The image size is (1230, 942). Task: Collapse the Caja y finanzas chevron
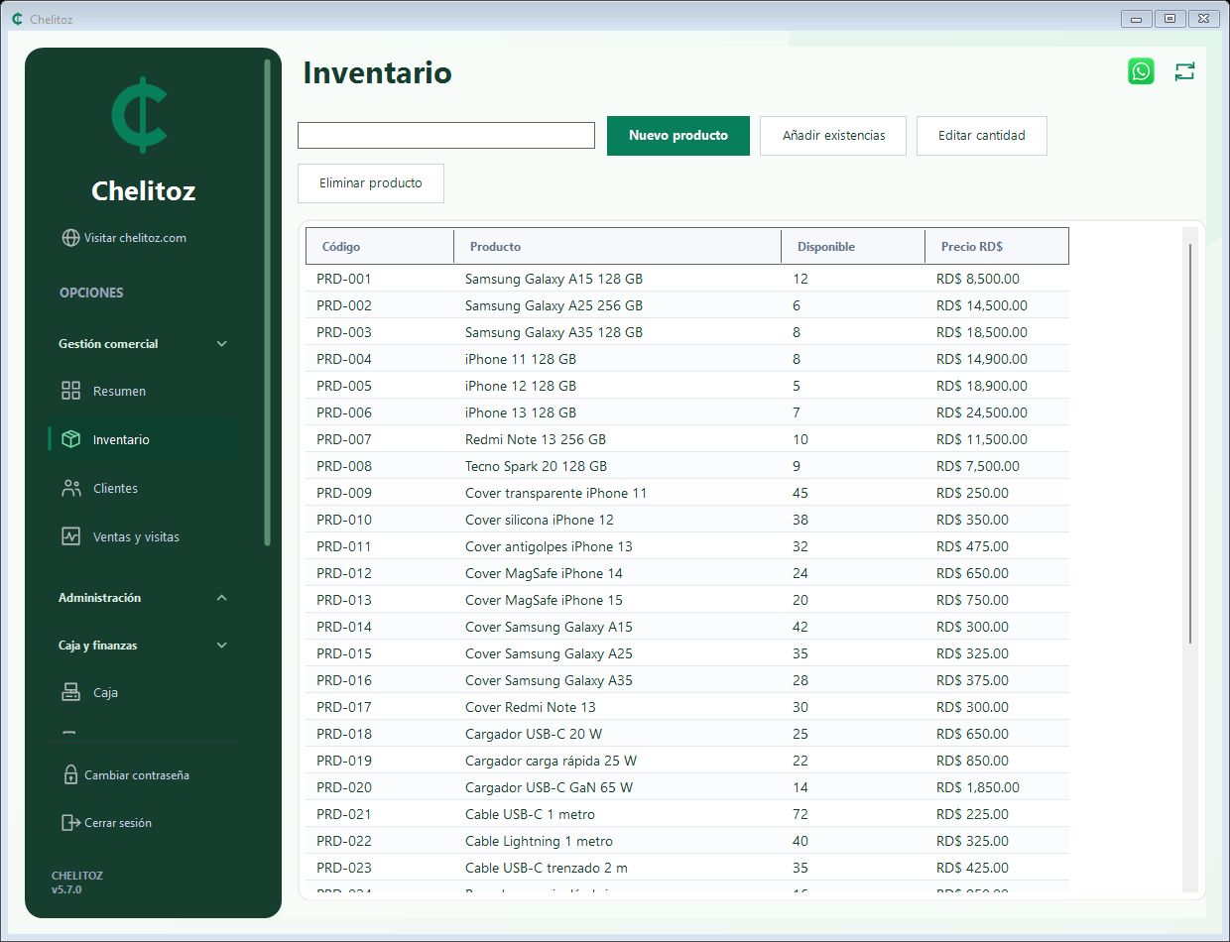coord(221,646)
